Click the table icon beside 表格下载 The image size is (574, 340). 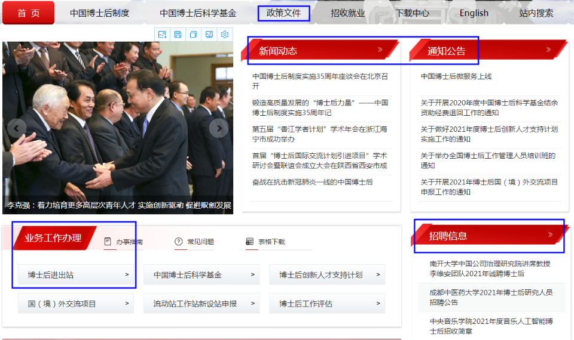pos(249,242)
